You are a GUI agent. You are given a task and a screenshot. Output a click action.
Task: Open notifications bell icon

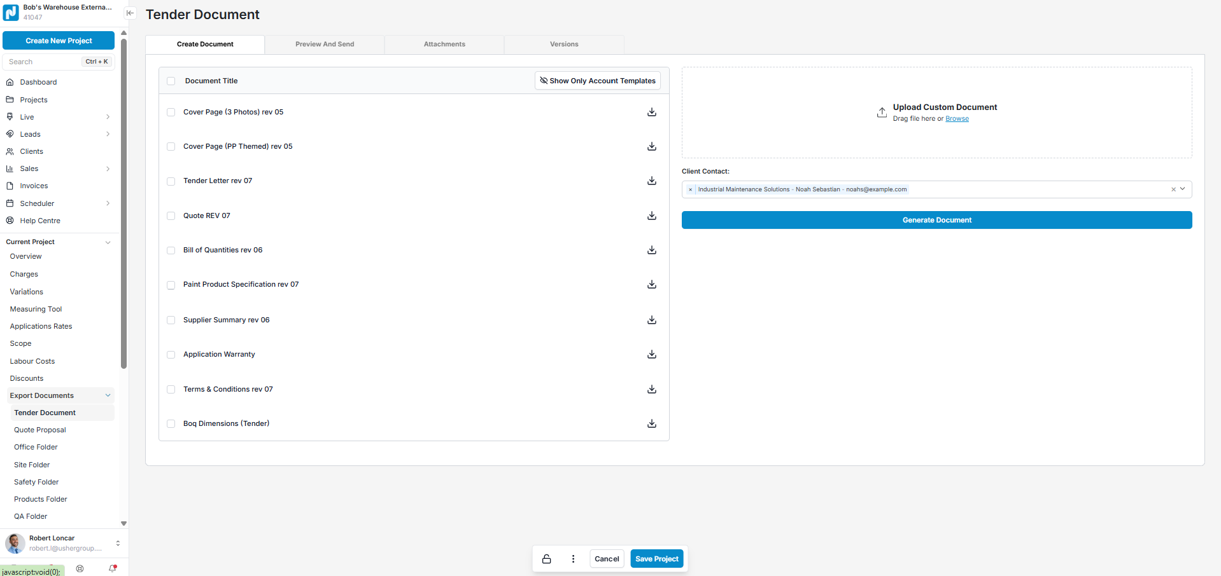[x=113, y=568]
